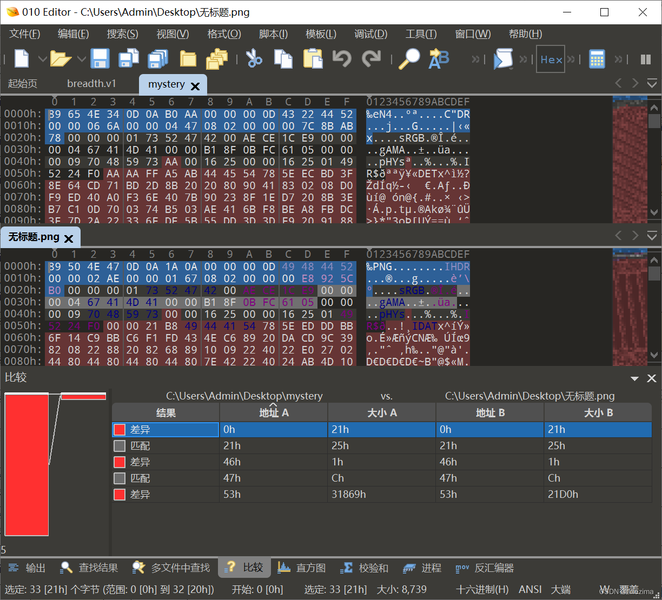Screen dimensions: 662x600
Task: Undo the last edit
Action: 342,58
